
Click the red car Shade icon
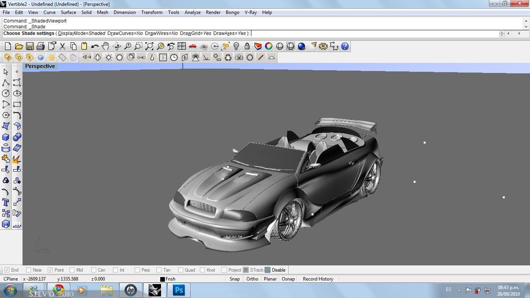click(x=192, y=47)
